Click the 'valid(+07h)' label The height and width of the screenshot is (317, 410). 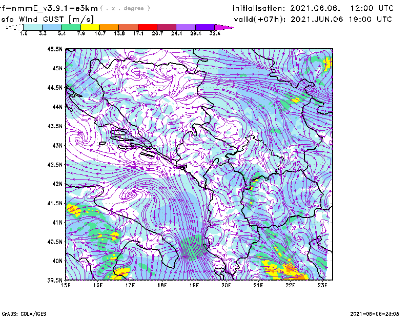tap(260, 19)
